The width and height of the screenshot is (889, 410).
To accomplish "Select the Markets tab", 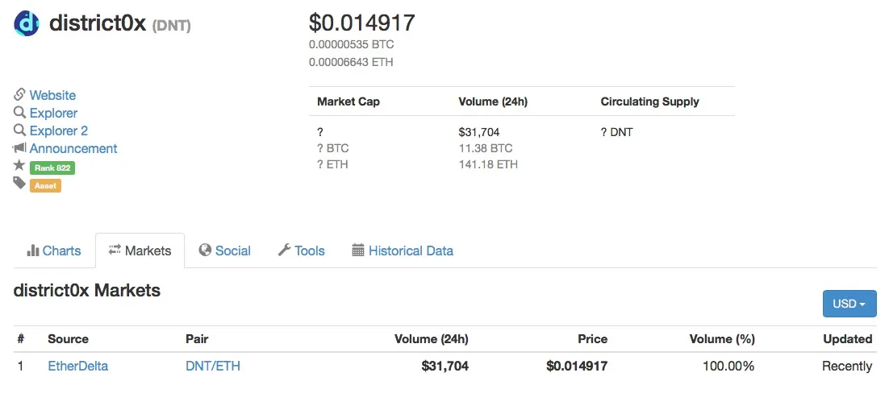I will click(x=140, y=251).
